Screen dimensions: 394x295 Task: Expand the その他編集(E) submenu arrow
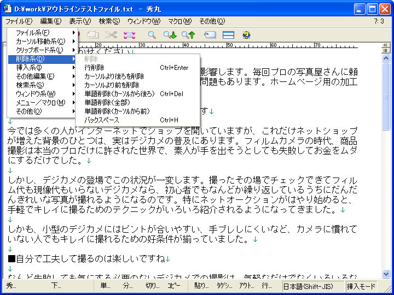(x=74, y=76)
